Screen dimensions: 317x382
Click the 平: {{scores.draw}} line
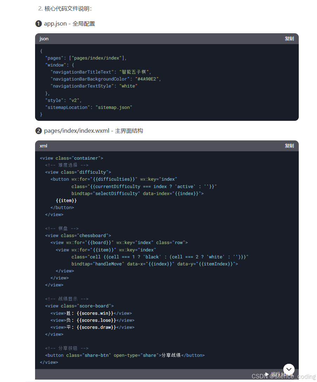[x=93, y=327]
